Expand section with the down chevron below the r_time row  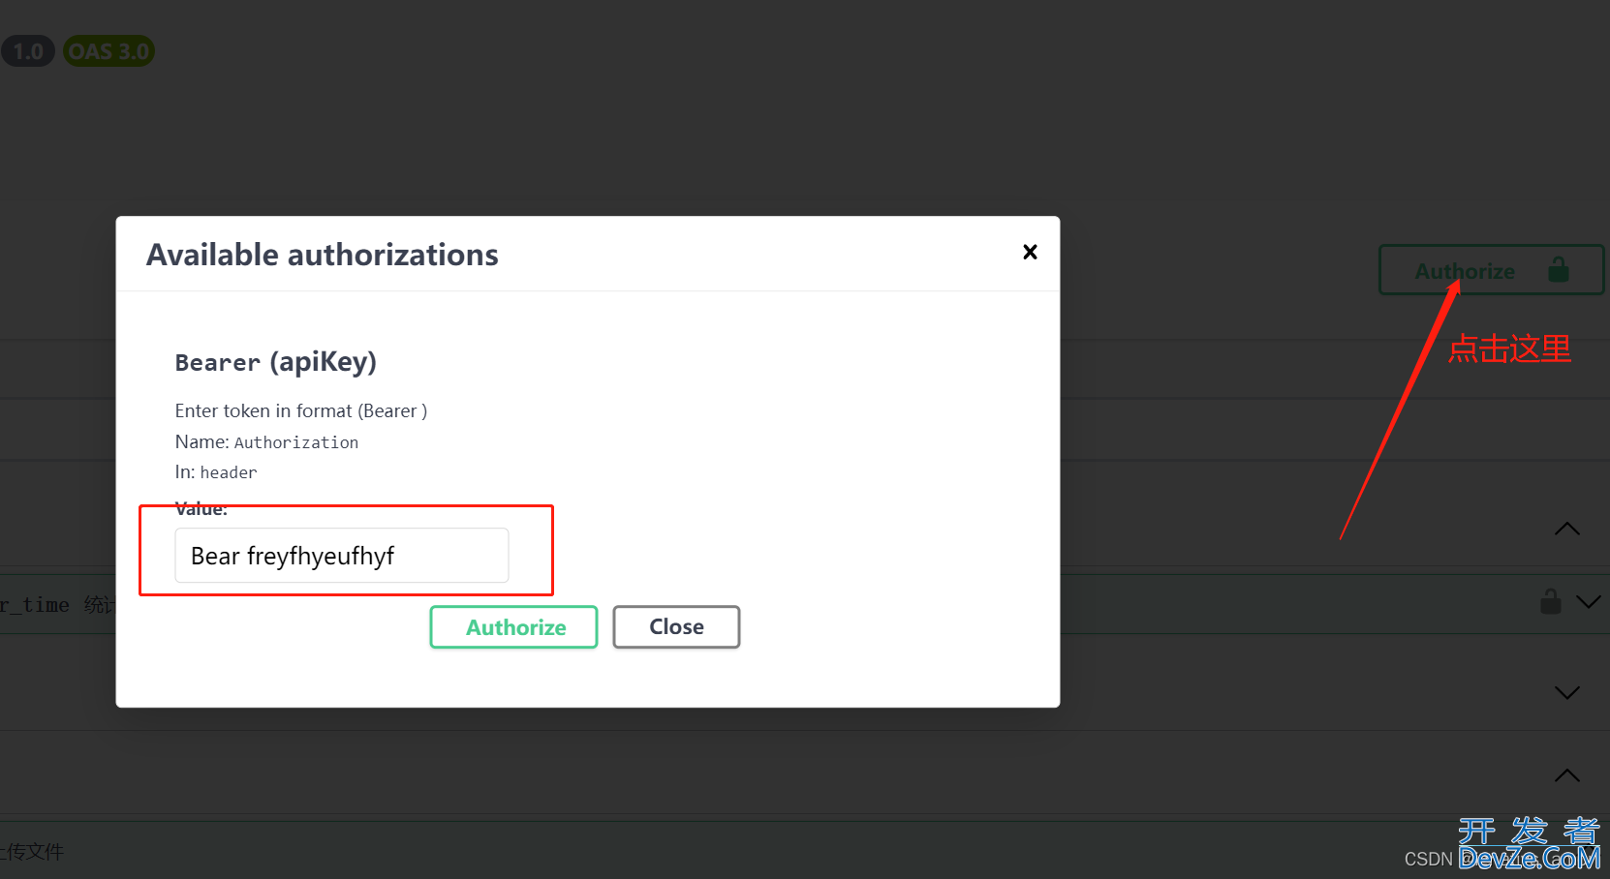(x=1566, y=693)
